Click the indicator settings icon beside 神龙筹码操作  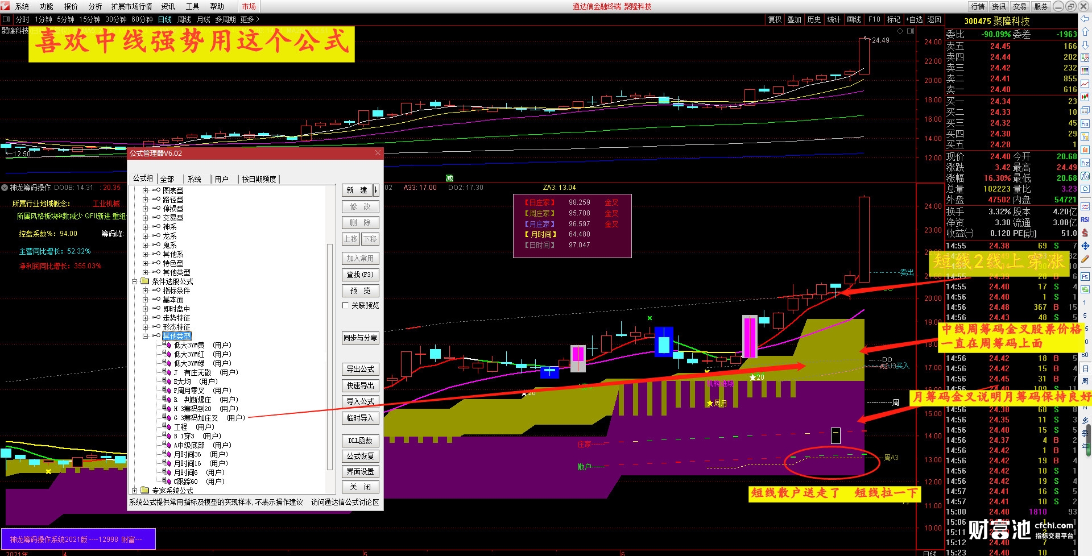[5, 188]
